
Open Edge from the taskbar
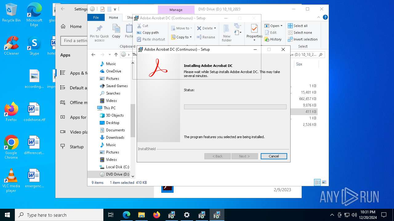point(127,215)
